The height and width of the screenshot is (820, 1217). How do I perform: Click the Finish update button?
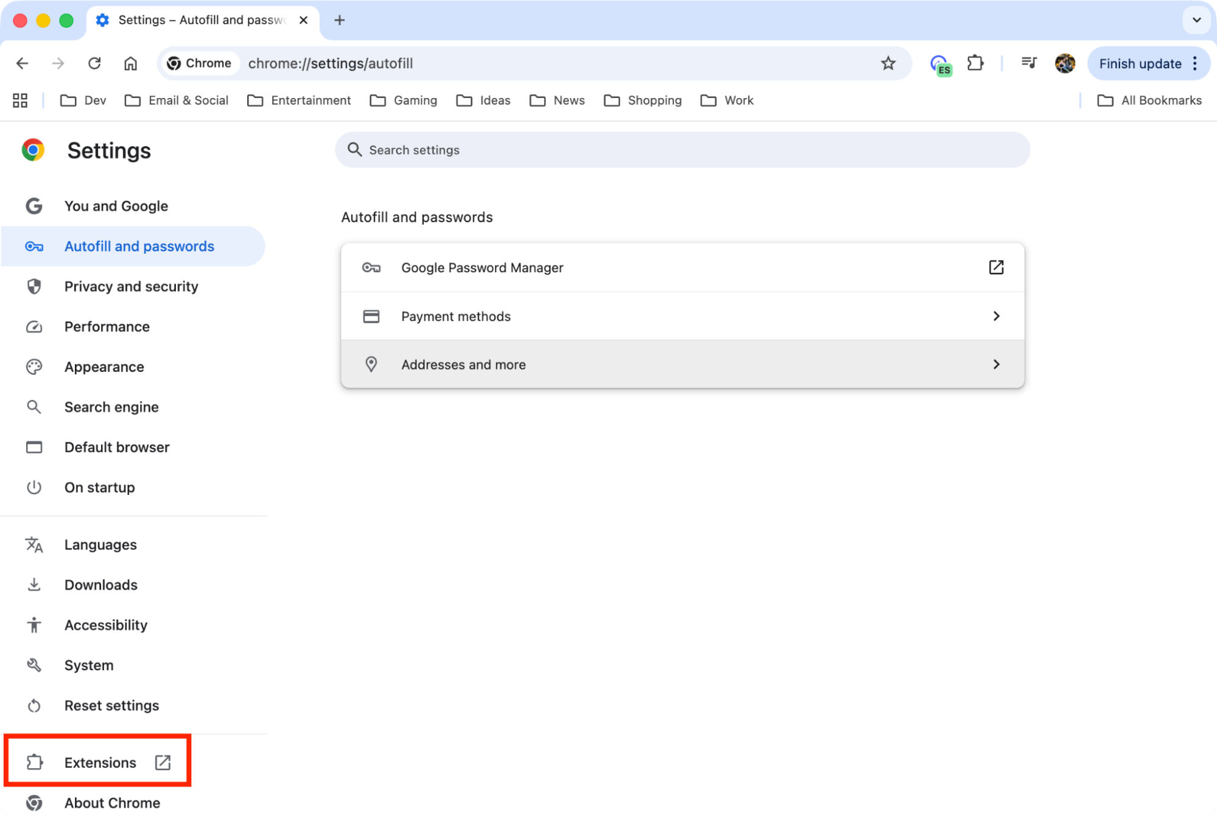point(1140,63)
